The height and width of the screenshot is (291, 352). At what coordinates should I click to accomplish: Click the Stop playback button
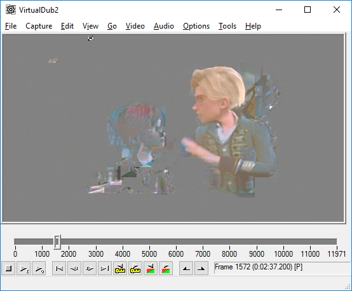8,268
